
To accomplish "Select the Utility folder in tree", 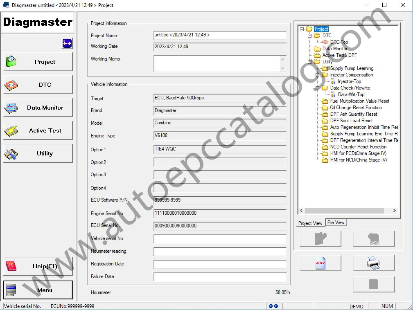I will coord(327,62).
